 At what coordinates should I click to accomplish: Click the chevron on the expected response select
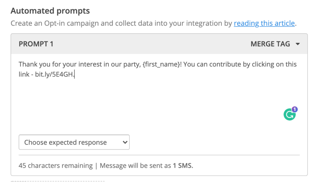(125, 142)
